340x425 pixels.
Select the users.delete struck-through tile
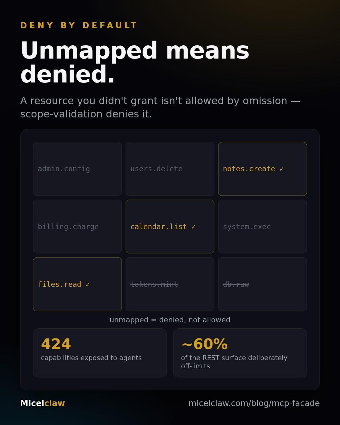170,169
